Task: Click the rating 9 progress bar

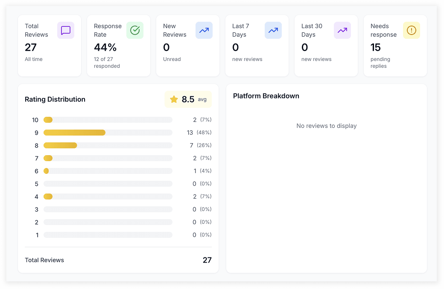Action: coord(108,132)
